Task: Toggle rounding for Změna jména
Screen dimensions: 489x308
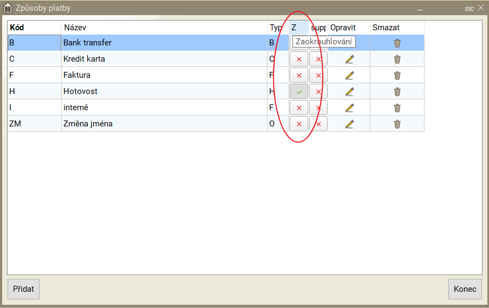Action: pyautogui.click(x=299, y=124)
